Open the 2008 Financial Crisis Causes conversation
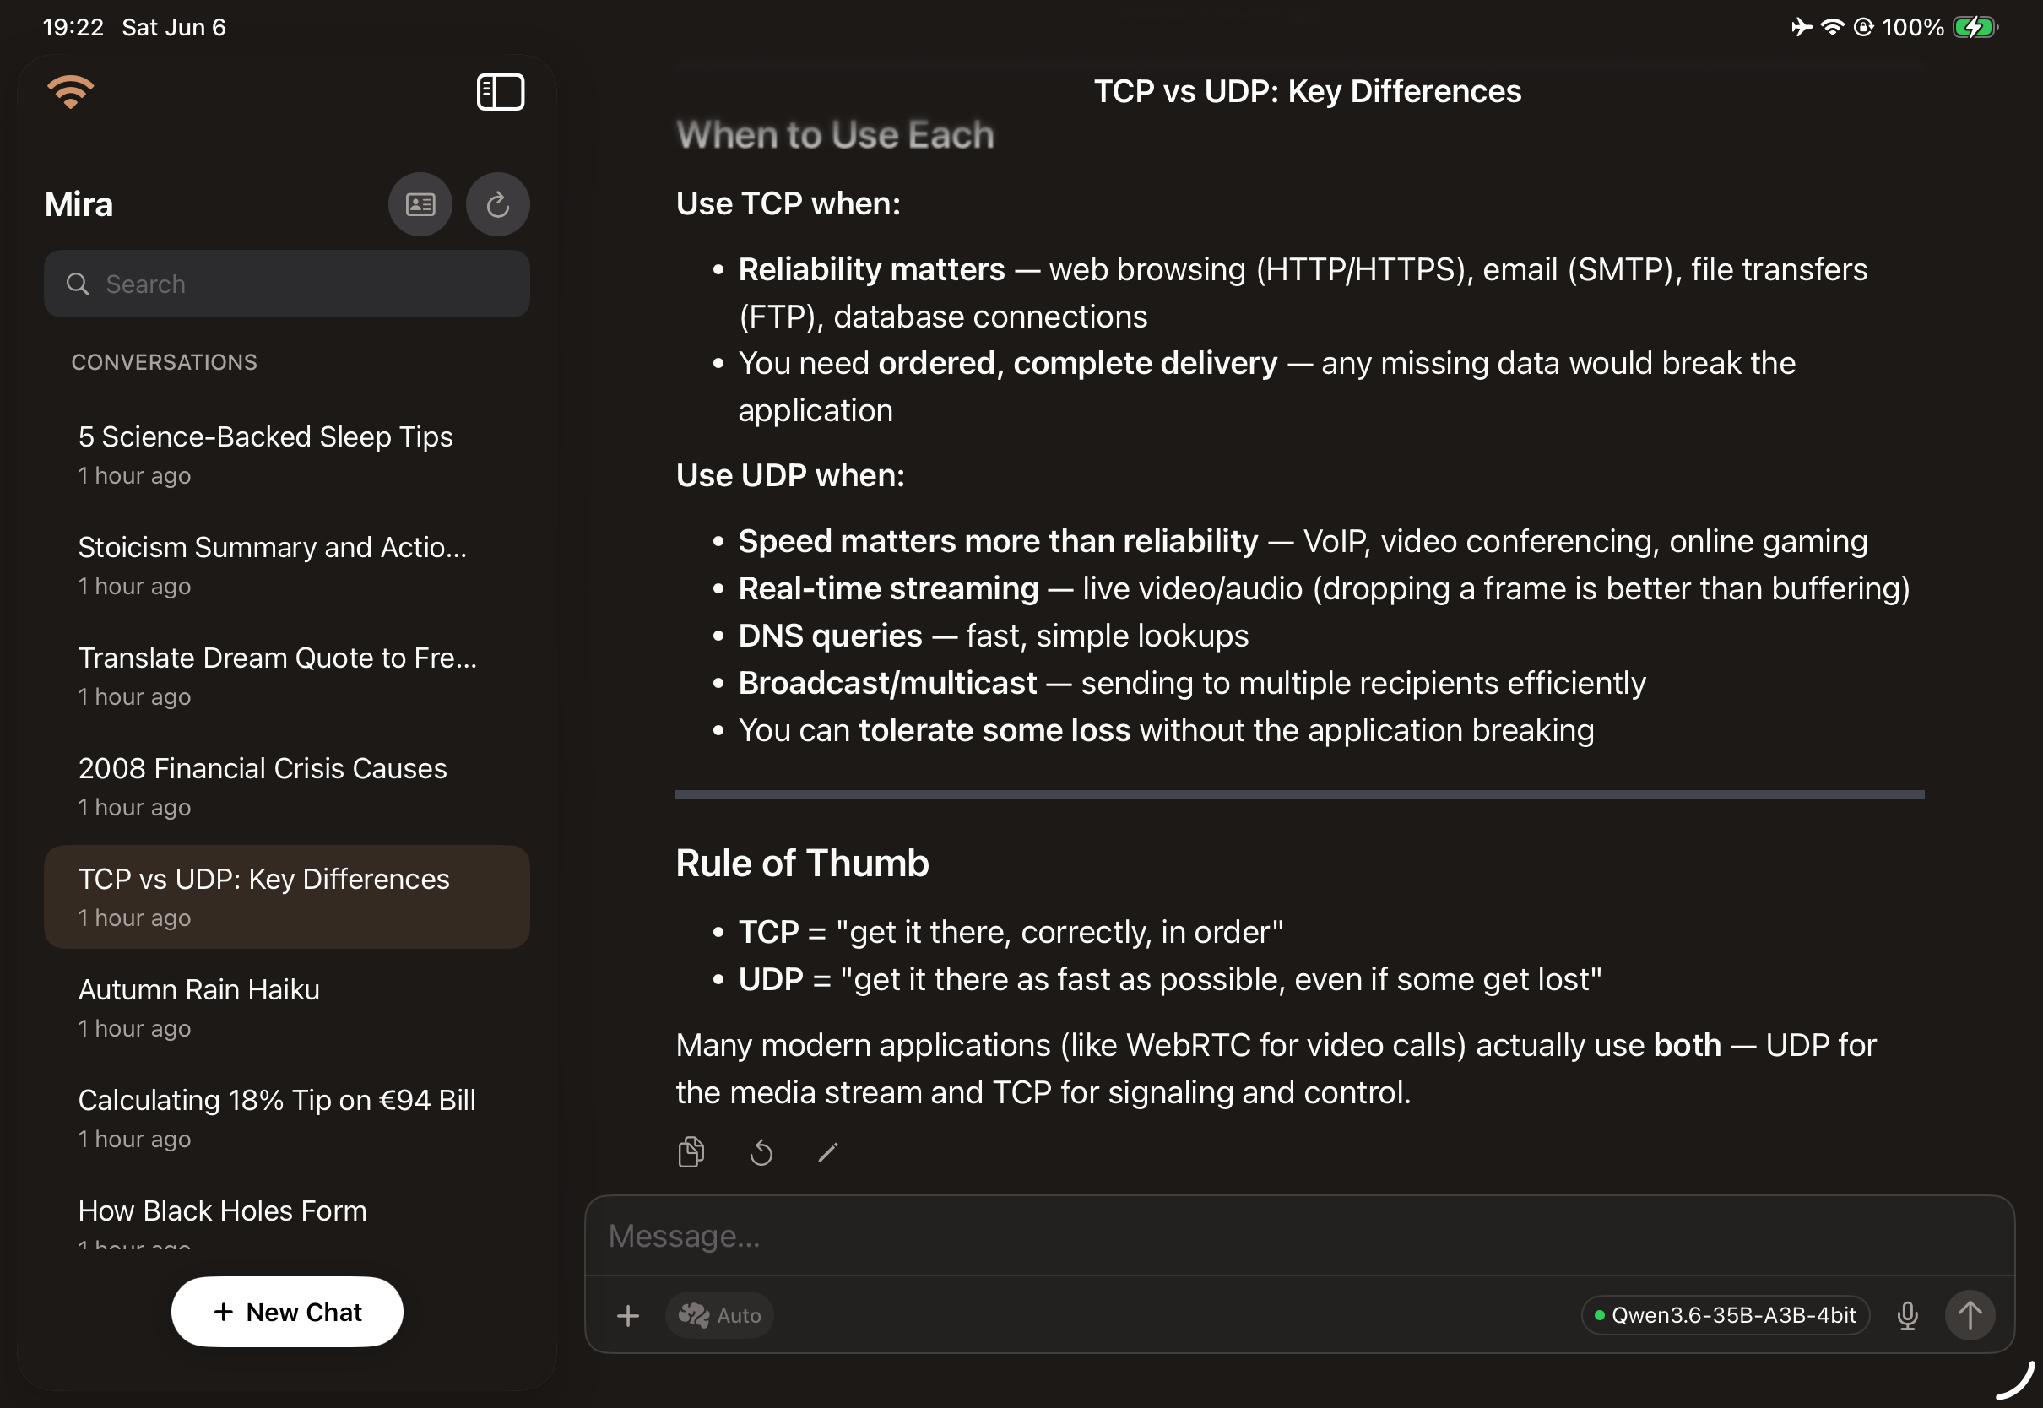The width and height of the screenshot is (2043, 1408). tap(287, 787)
